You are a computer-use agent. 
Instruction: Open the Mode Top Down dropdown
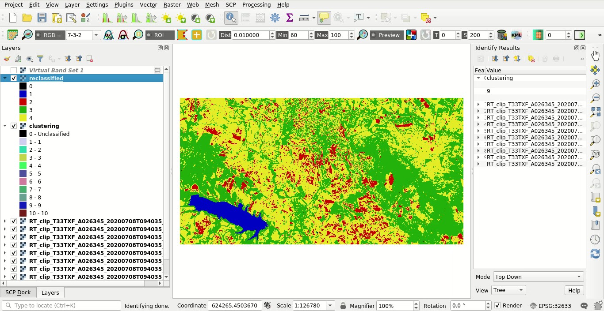point(538,277)
